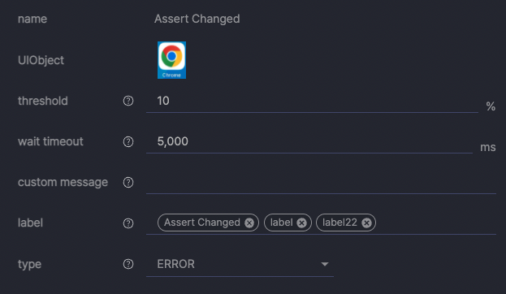Screen dimensions: 506x294
Task: Remove the label22 chip via its x
Action: point(366,223)
